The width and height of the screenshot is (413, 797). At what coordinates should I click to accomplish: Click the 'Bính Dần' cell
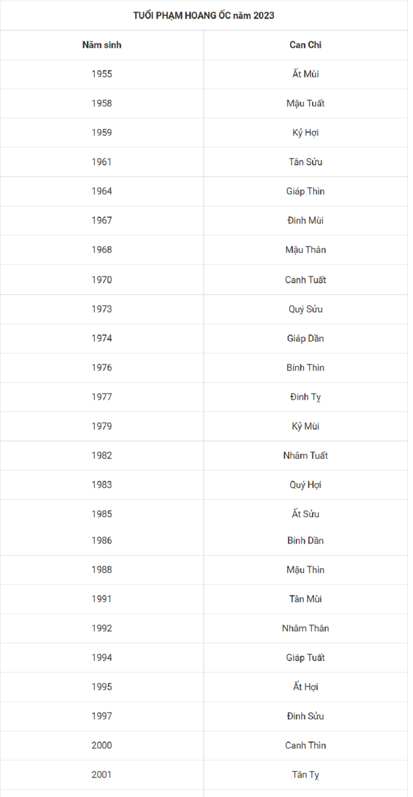tap(305, 541)
